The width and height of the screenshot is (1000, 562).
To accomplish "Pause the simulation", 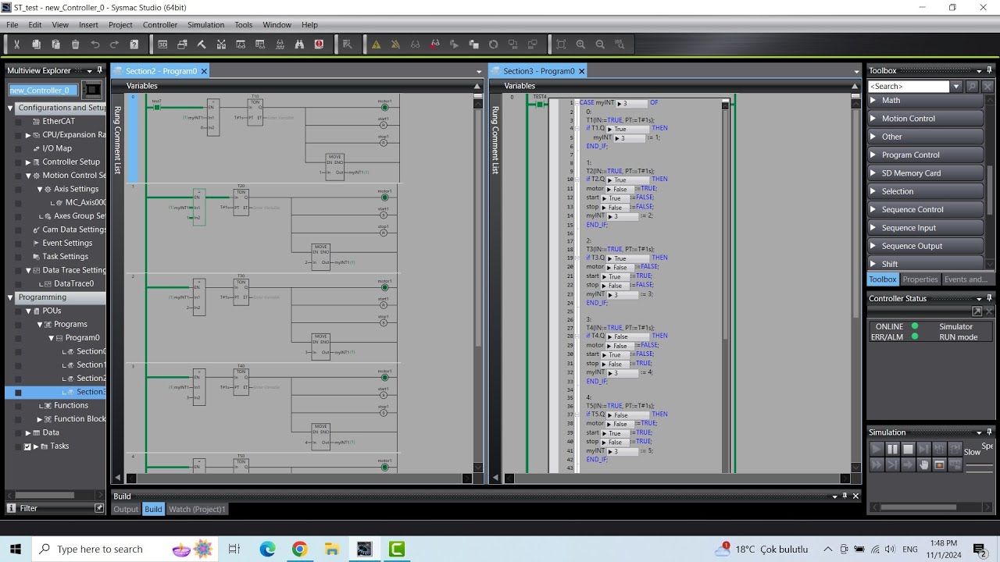I will tap(892, 449).
